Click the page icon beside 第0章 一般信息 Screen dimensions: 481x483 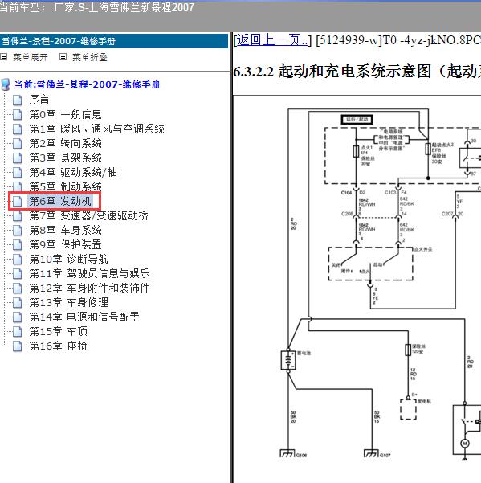pos(18,114)
